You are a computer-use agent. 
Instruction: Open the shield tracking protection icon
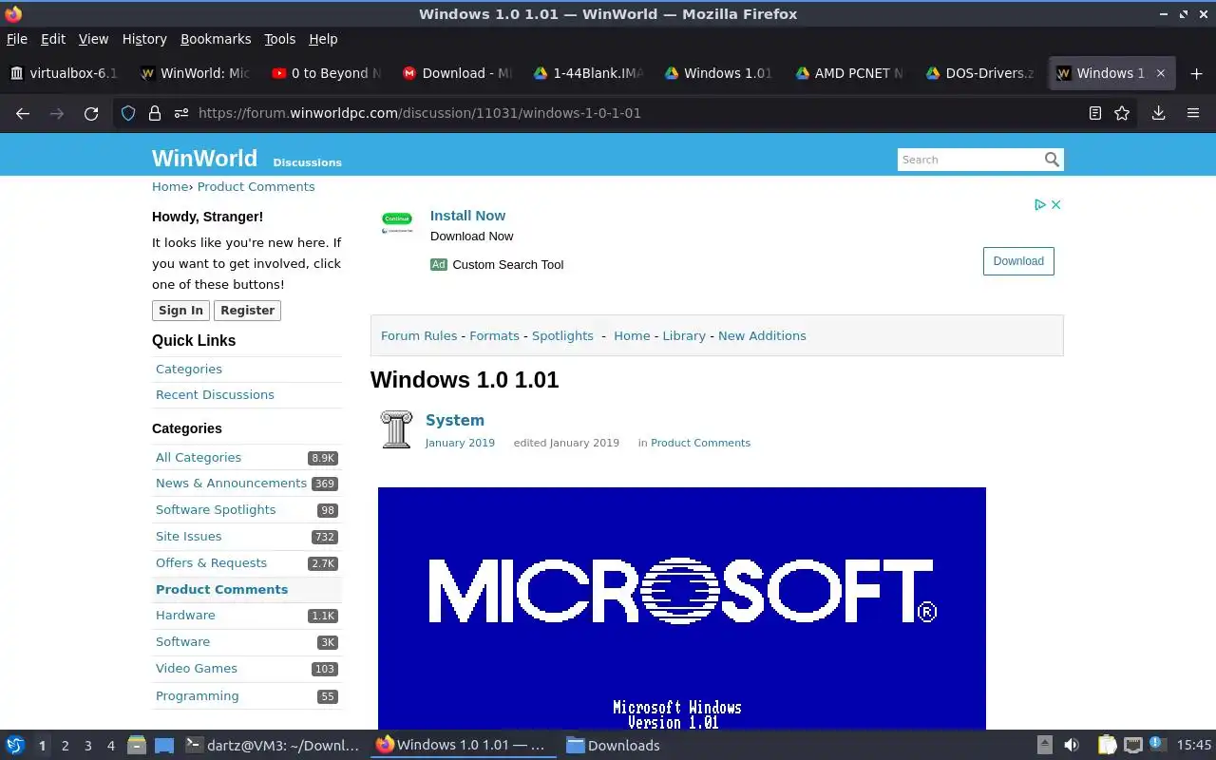pyautogui.click(x=128, y=113)
